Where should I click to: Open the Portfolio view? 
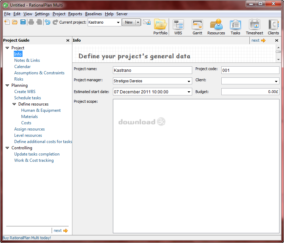point(160,27)
